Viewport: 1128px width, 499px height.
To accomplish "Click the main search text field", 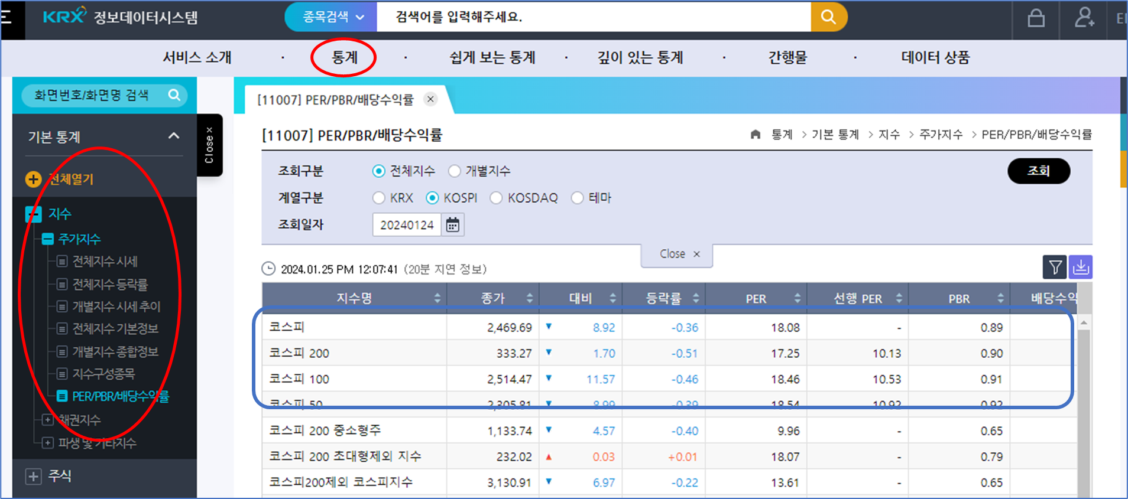I will [594, 17].
